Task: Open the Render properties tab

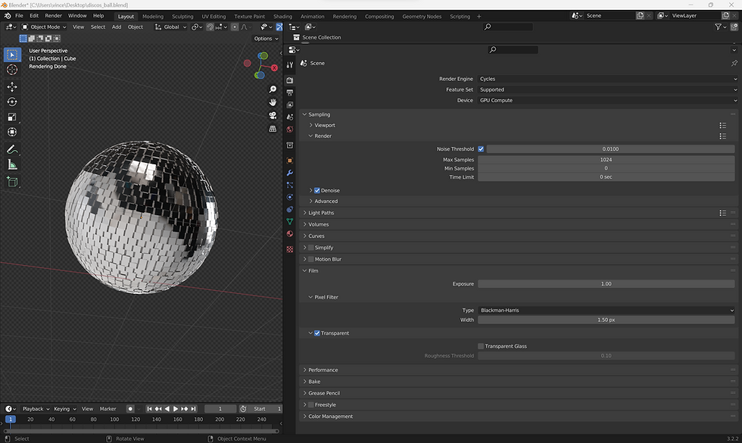Action: coord(289,80)
